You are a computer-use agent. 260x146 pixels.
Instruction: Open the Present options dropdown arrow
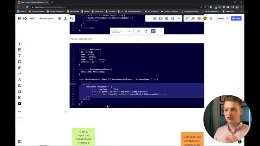pyautogui.click(x=227, y=18)
